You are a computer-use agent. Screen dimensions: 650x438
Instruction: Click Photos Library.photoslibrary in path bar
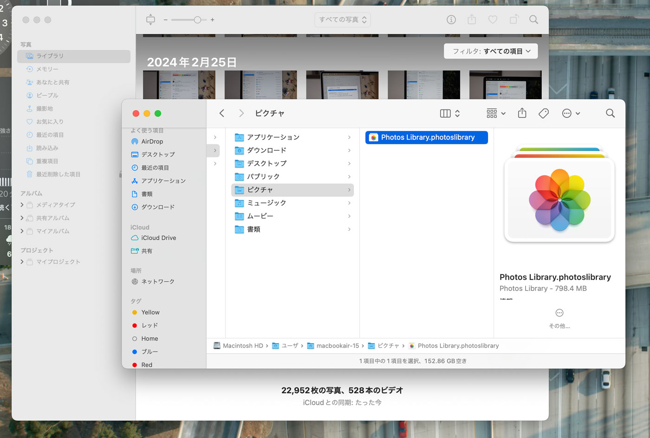click(454, 346)
